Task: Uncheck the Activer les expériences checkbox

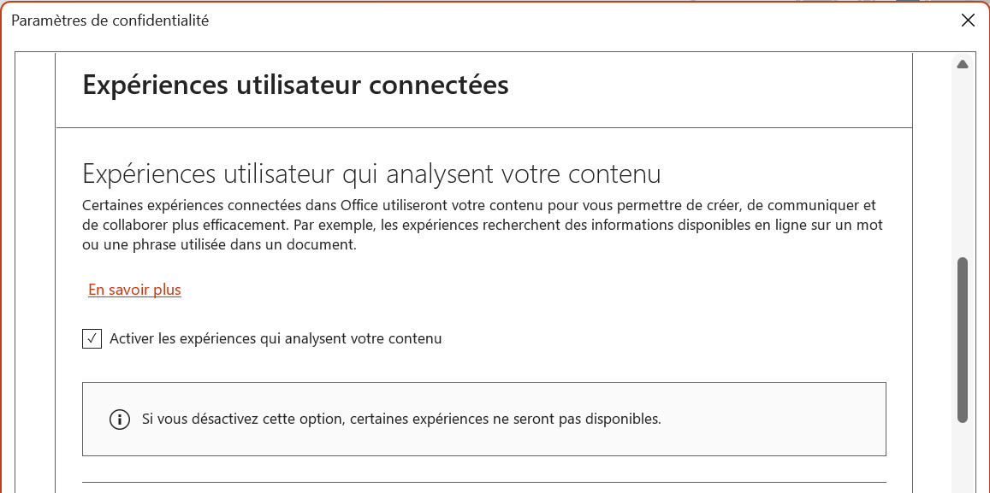Action: point(92,339)
